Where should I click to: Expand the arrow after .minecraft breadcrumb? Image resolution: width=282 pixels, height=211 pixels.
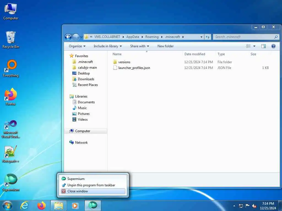click(x=183, y=37)
